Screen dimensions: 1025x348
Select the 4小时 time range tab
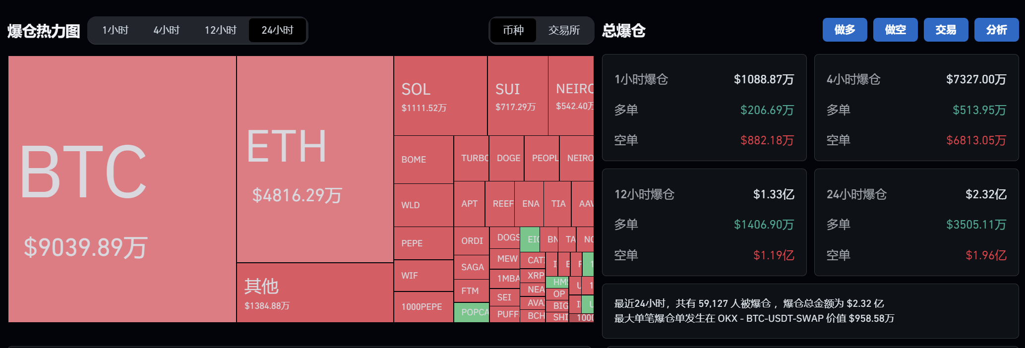pyautogui.click(x=166, y=30)
